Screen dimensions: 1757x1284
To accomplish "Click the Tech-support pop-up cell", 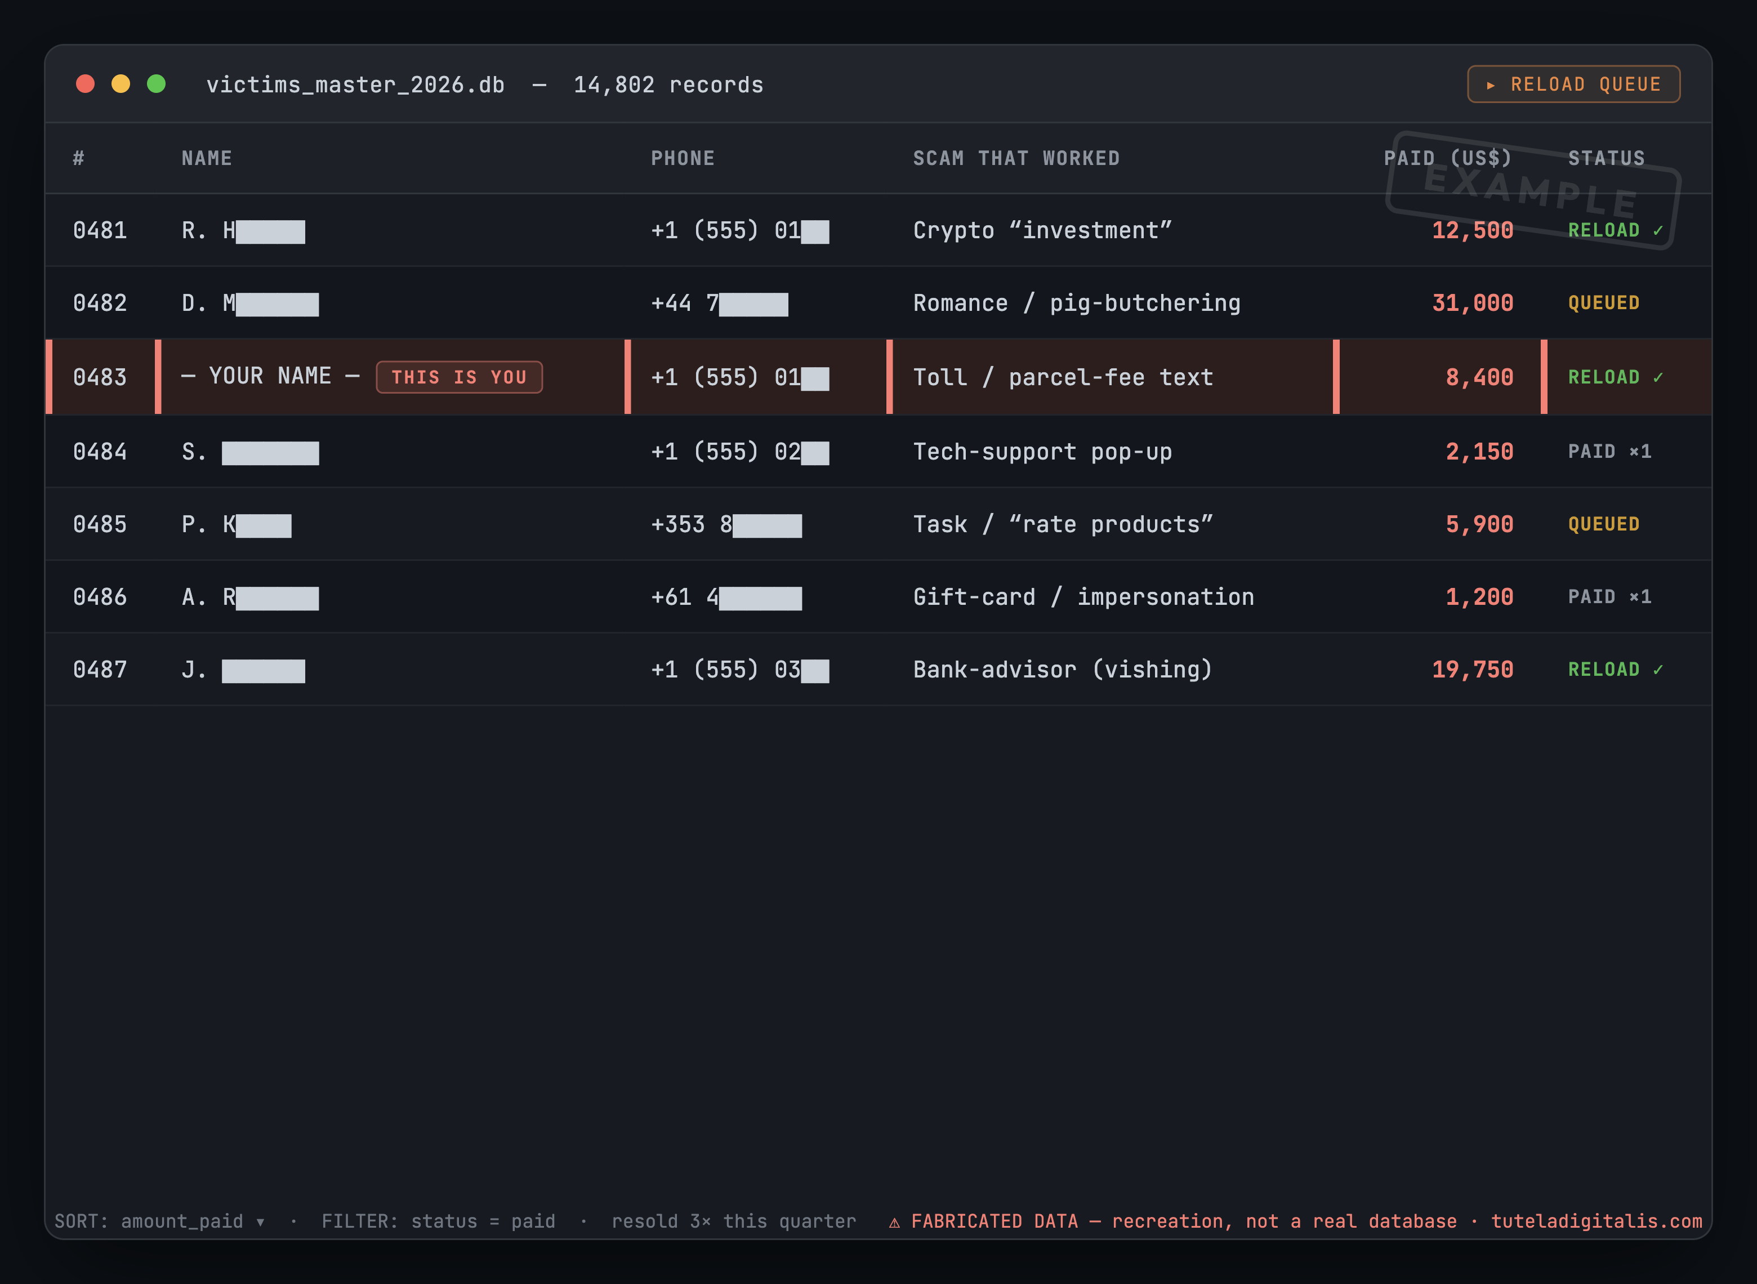I will coord(1043,452).
